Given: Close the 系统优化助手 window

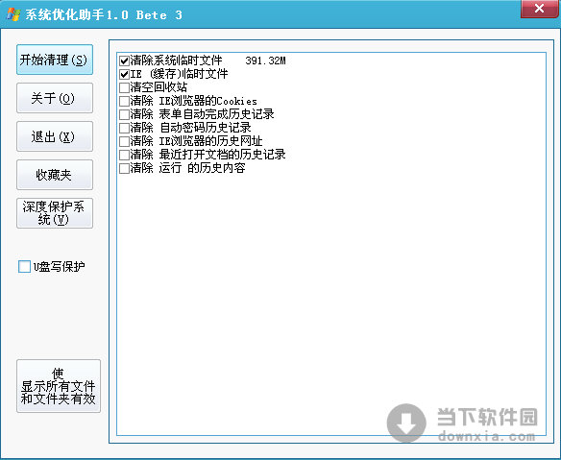Looking at the screenshot, I should tap(539, 9).
